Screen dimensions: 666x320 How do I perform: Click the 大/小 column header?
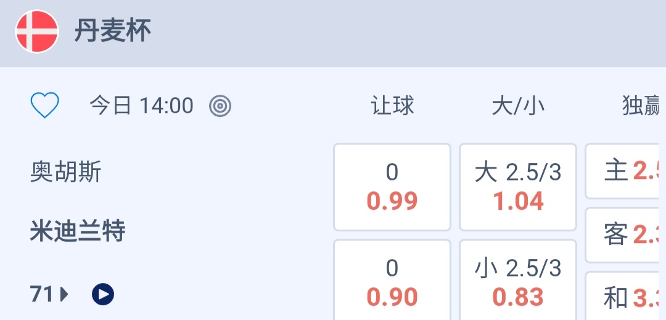click(518, 106)
